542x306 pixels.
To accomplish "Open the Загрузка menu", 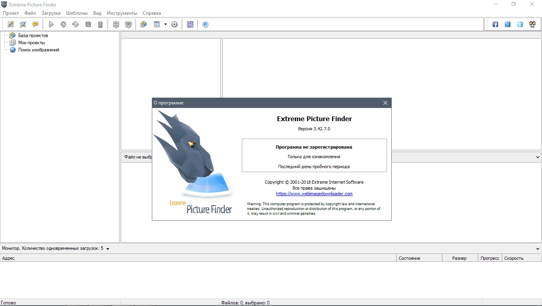I will point(51,13).
